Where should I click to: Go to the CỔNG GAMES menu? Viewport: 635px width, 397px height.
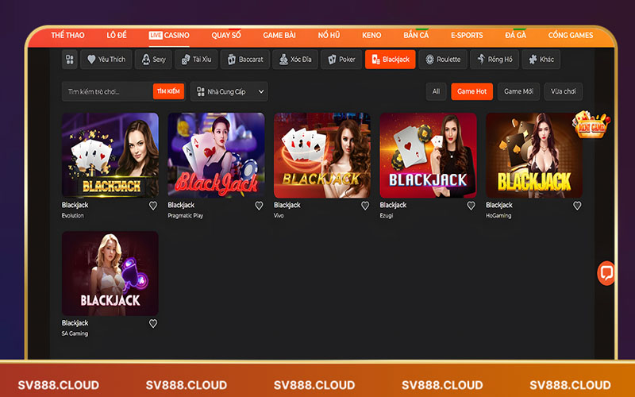coord(570,35)
